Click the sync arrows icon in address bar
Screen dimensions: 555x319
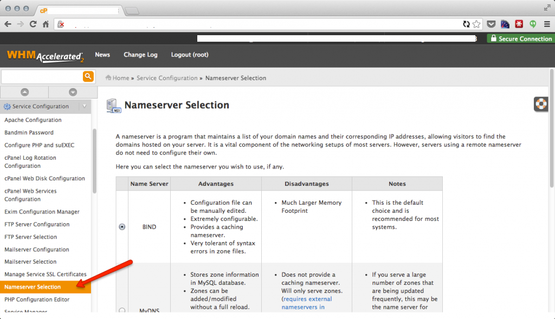466,24
